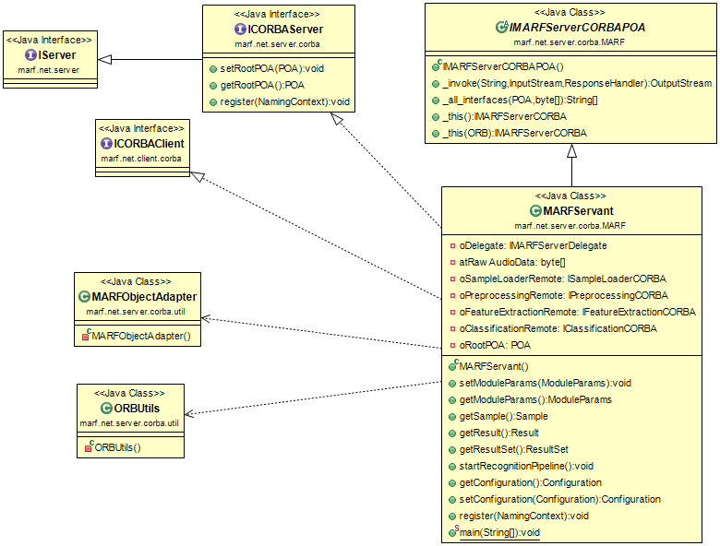Select the ICORBAServer class title
This screenshot has height=546, width=720.
coord(285,30)
